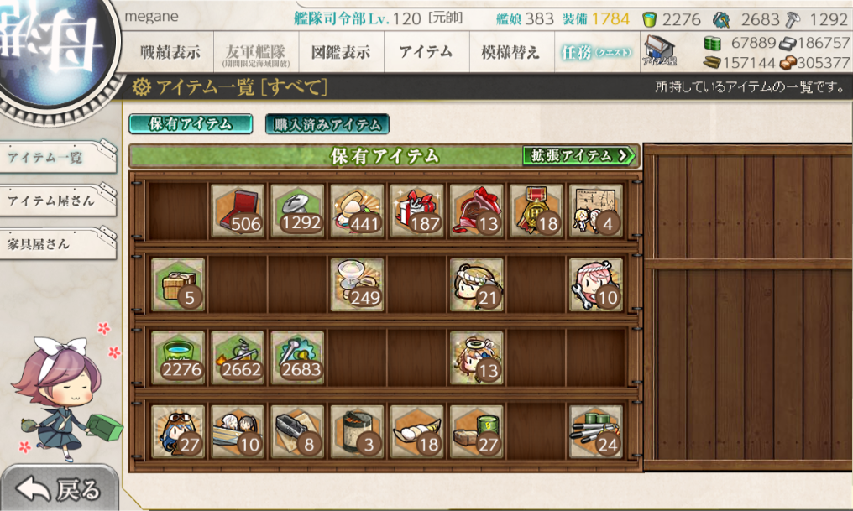Click the 戻る back button
The image size is (853, 511).
(x=60, y=488)
